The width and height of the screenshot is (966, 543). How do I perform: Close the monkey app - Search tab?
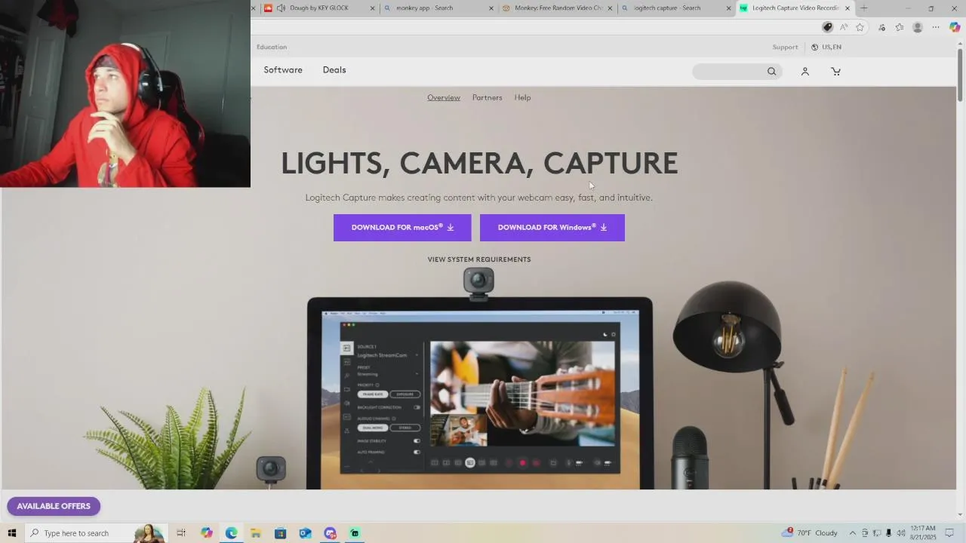click(491, 8)
